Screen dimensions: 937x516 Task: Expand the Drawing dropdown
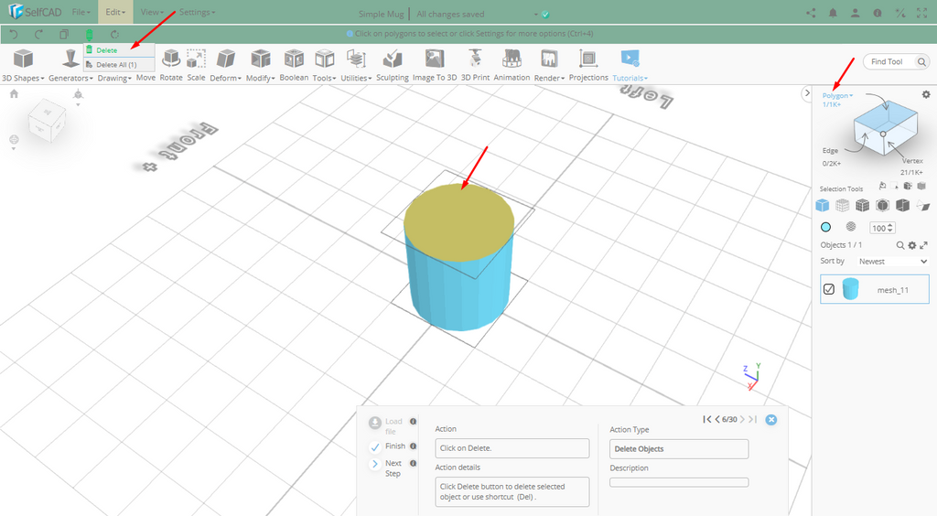pos(114,78)
